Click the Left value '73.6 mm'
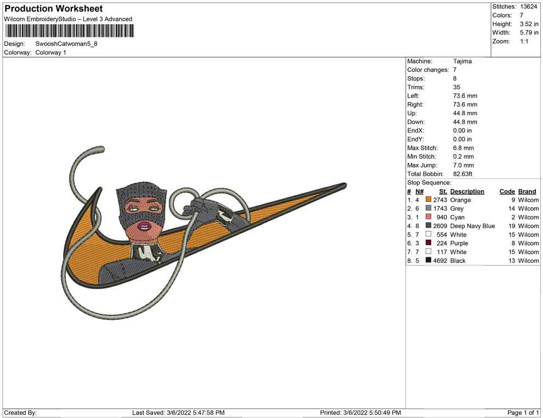 point(465,96)
